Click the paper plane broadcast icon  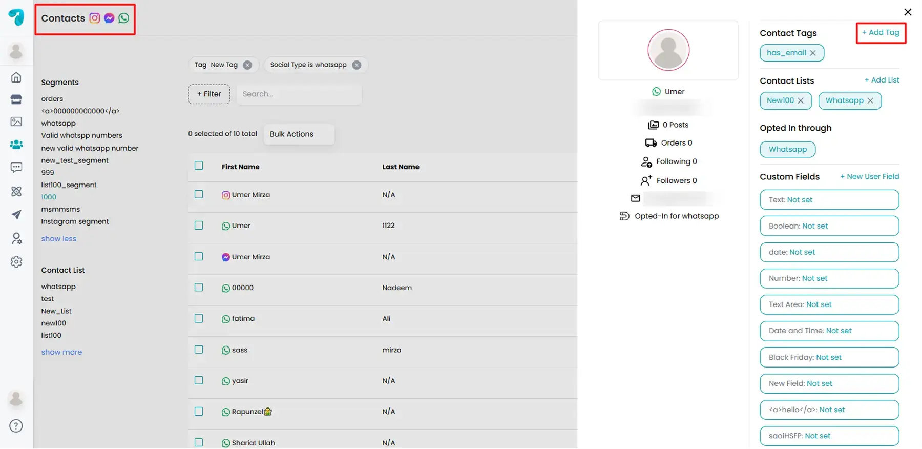coord(16,215)
